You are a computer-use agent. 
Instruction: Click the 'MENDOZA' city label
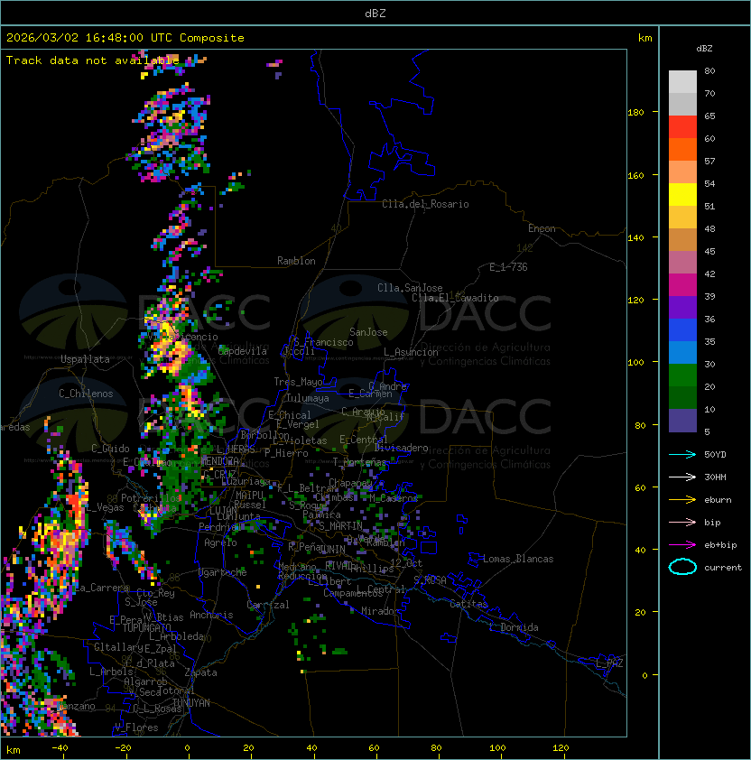coord(219,461)
